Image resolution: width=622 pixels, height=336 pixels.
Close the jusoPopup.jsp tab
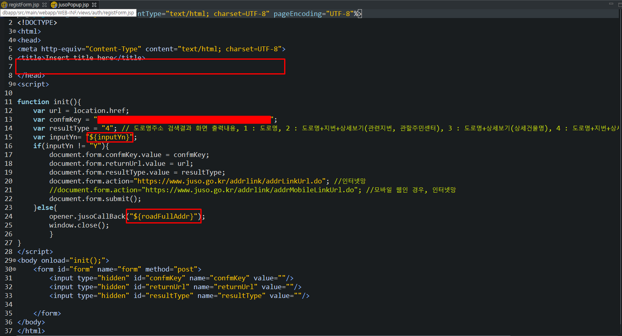coord(94,5)
